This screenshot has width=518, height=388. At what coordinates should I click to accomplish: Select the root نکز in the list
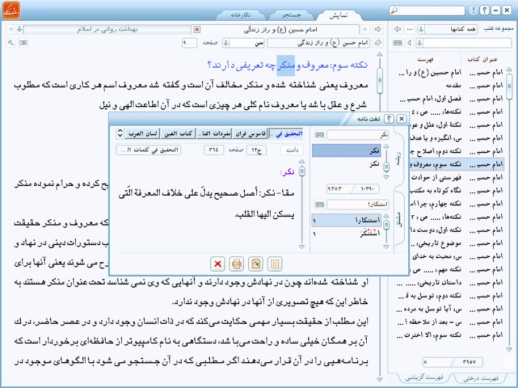coord(347,164)
